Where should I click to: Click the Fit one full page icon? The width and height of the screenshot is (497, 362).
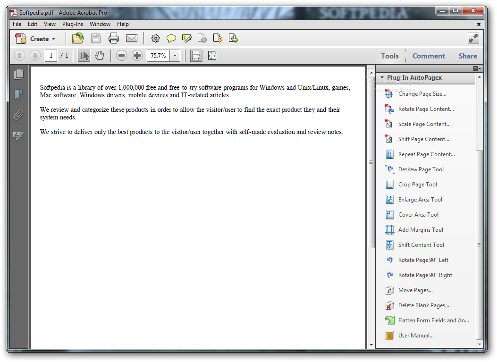pyautogui.click(x=212, y=56)
